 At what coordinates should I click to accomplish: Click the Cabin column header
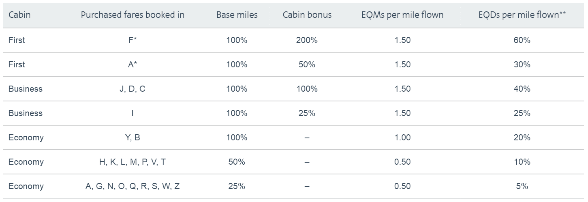point(19,15)
